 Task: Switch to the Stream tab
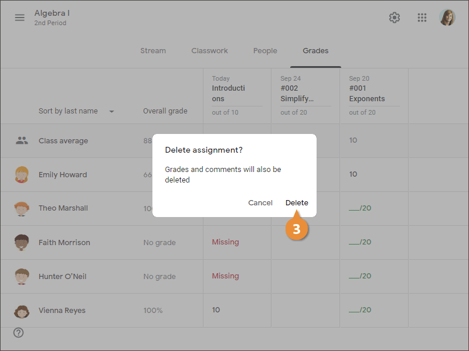(x=153, y=51)
